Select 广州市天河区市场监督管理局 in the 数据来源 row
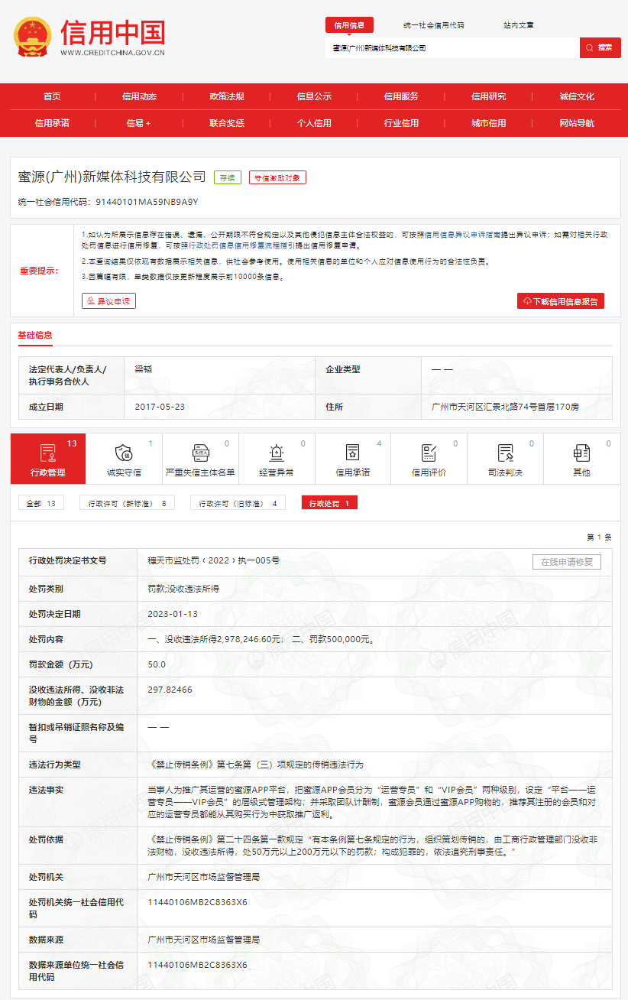This screenshot has height=1000, width=628. [204, 940]
